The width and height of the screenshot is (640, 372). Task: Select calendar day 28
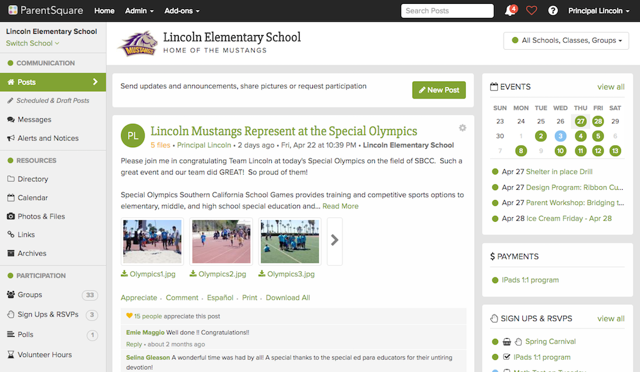coord(598,121)
